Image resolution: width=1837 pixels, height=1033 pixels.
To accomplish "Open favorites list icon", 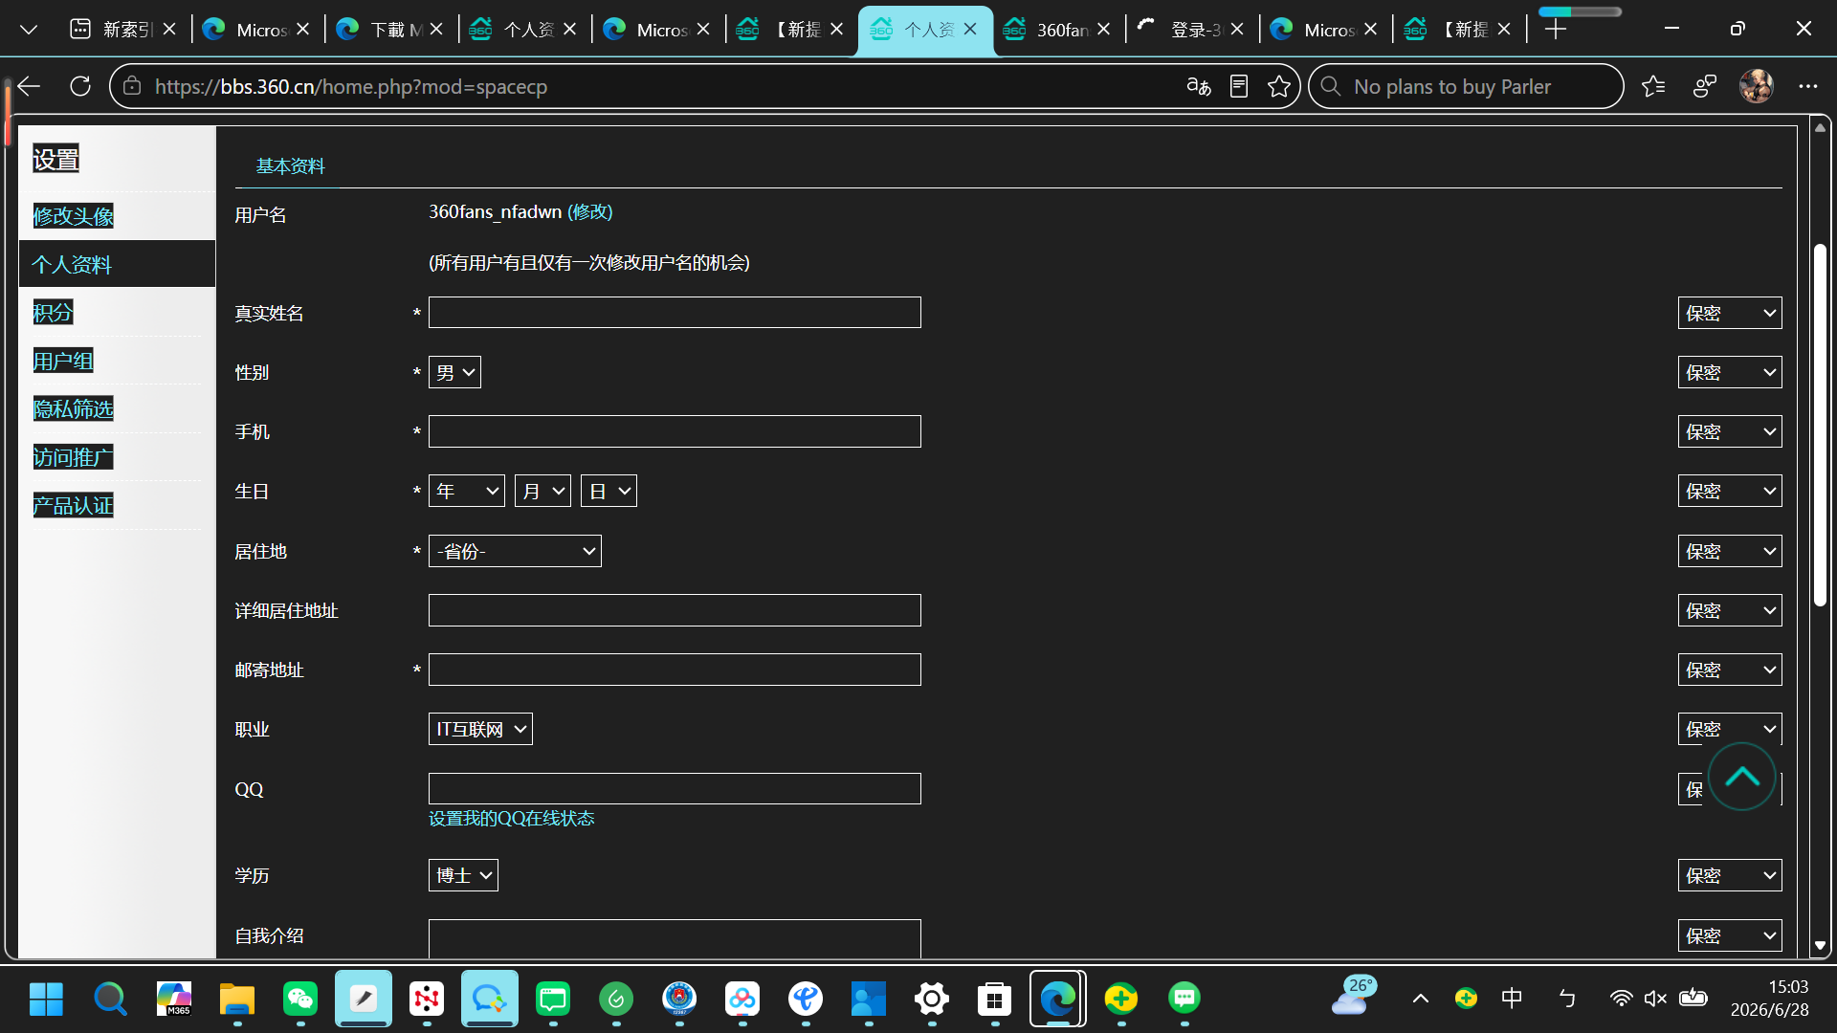I will 1653,86.
